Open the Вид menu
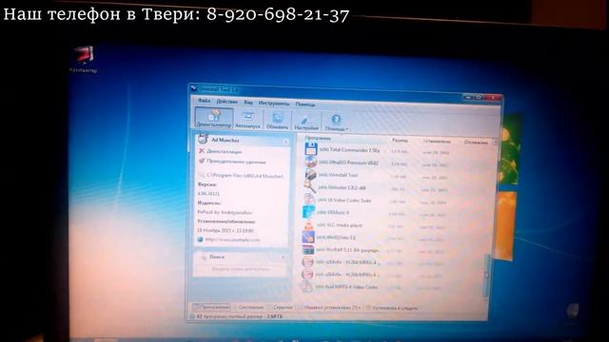 click(x=248, y=103)
